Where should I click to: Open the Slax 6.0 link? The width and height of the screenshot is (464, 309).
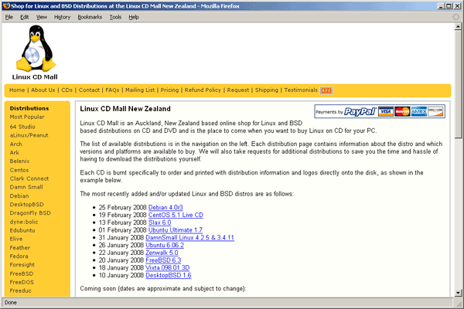pyautogui.click(x=160, y=222)
